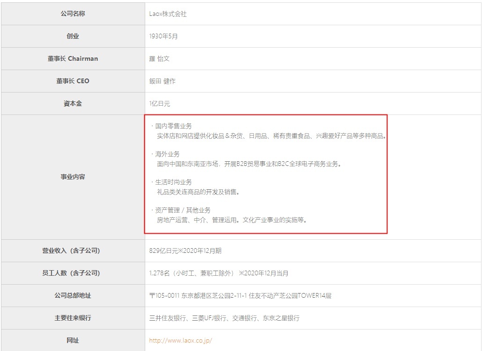Click the 董事长 CEO label
Screen dimensions: 482x351
73,81
